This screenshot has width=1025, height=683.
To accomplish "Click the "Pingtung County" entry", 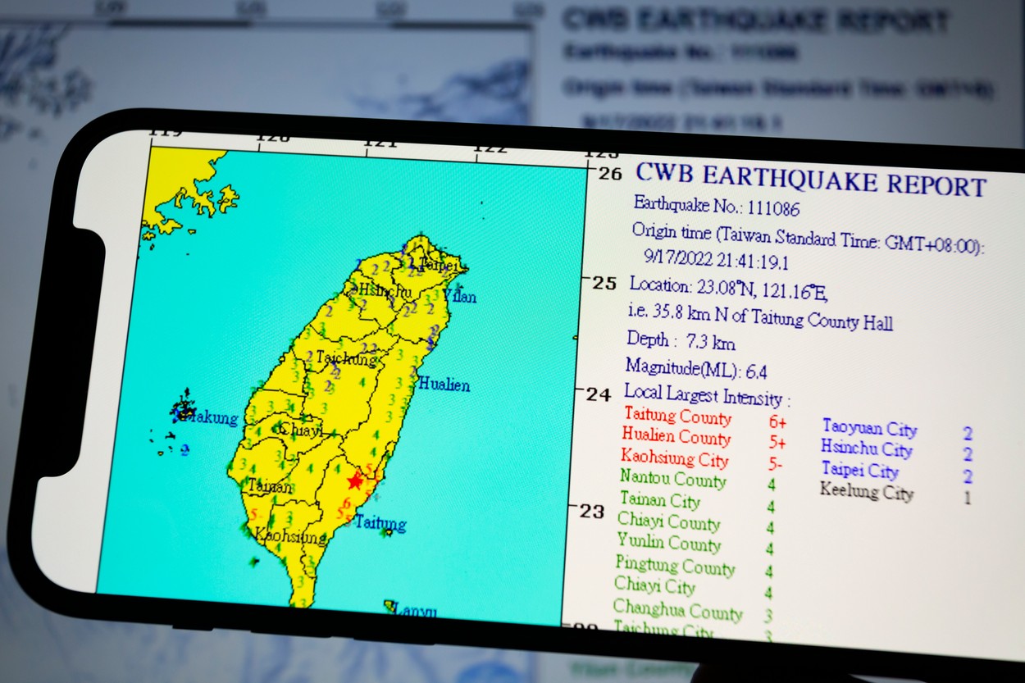I will point(675,565).
